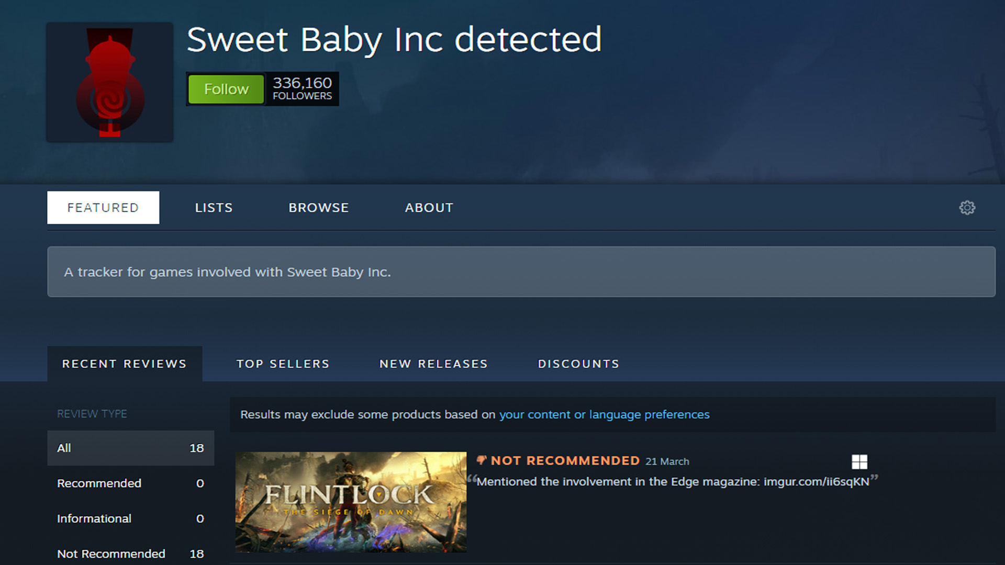Image resolution: width=1005 pixels, height=565 pixels.
Task: Open the curator page settings gear icon
Action: coord(967,207)
